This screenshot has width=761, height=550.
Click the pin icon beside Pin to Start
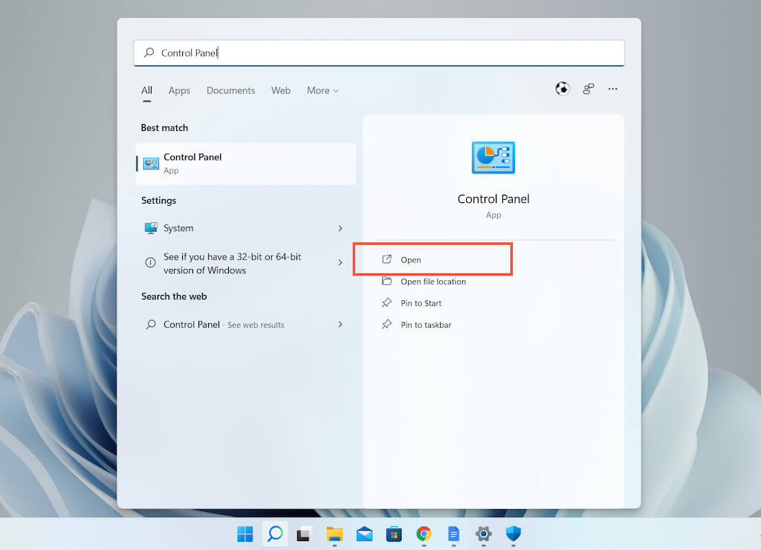click(386, 303)
